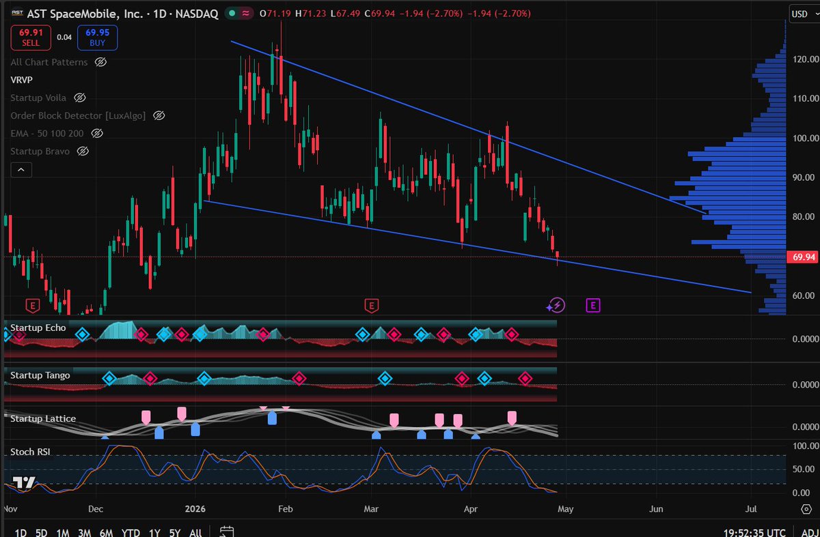Select the Stoch RSI pane label

point(30,452)
